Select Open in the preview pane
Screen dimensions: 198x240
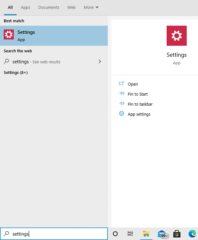(x=133, y=84)
